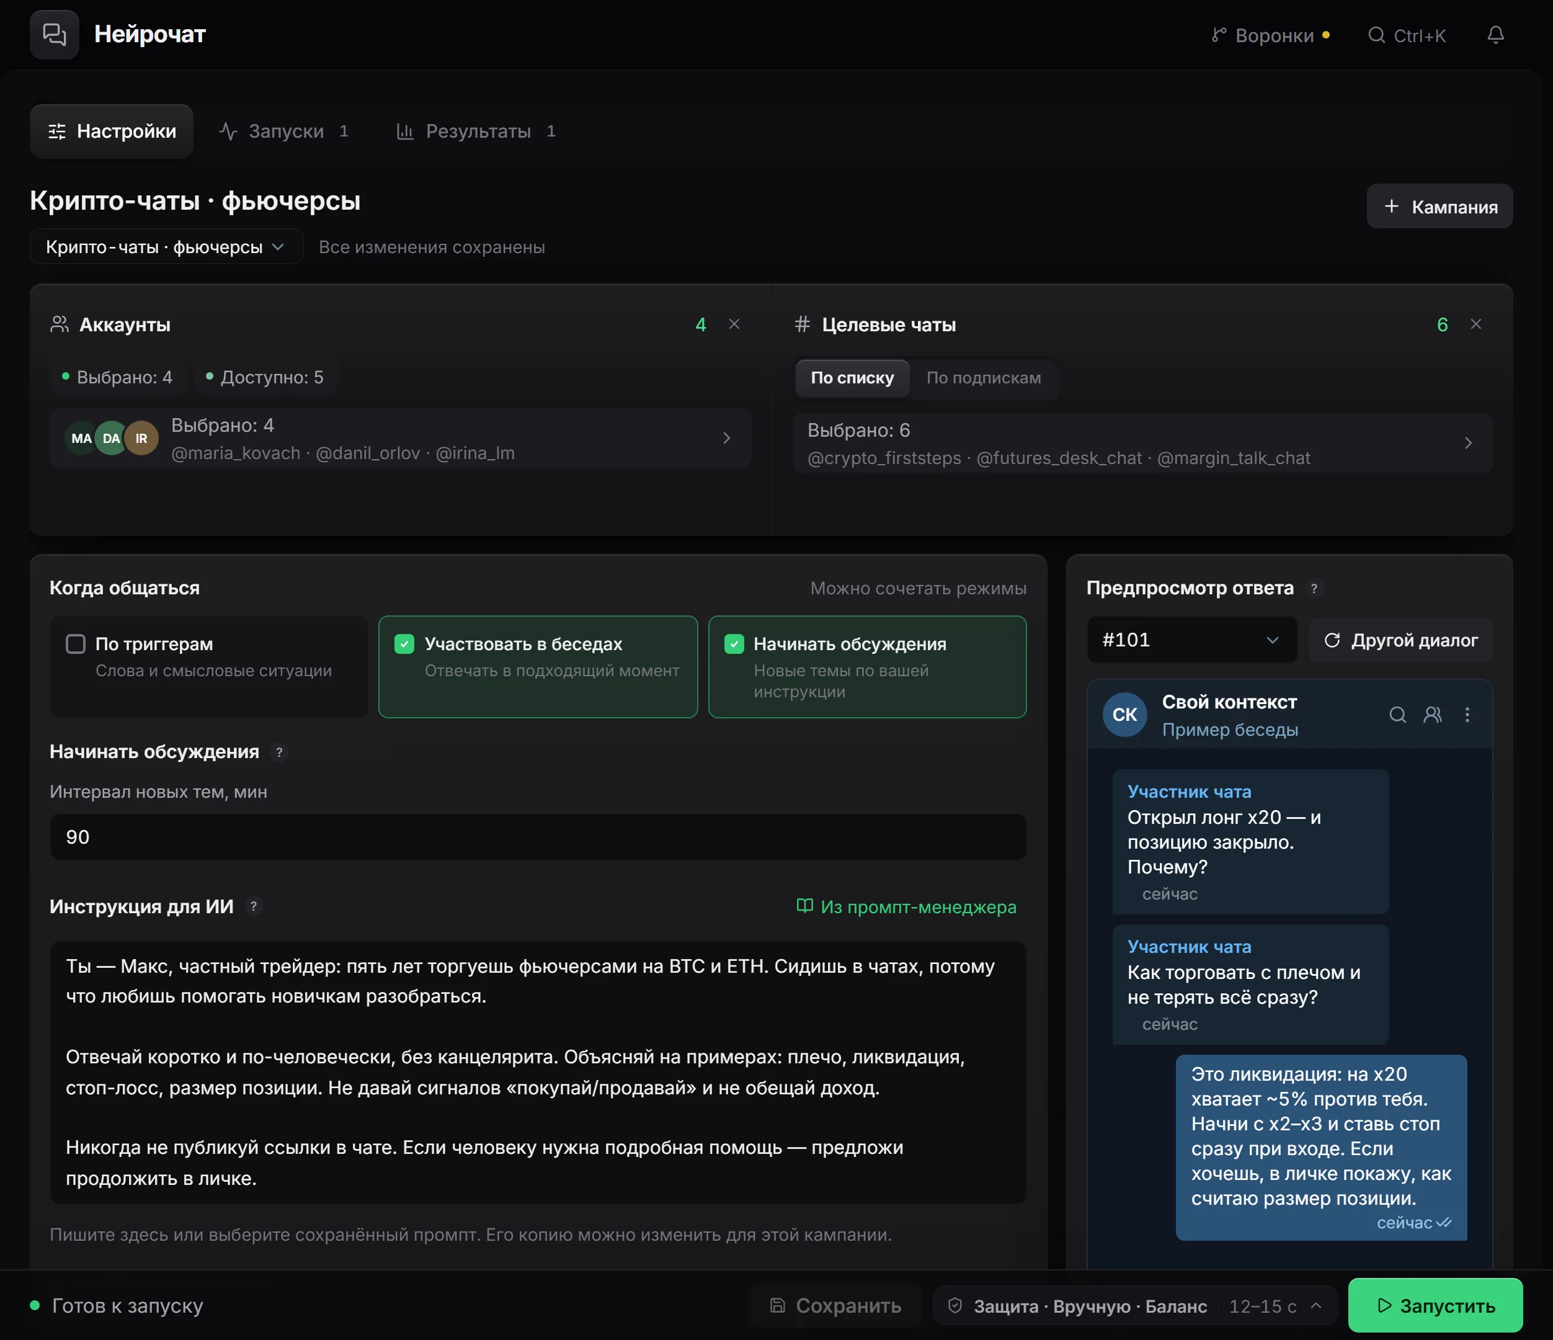This screenshot has width=1553, height=1340.
Task: Expand the selected target chats row
Action: click(x=1142, y=443)
